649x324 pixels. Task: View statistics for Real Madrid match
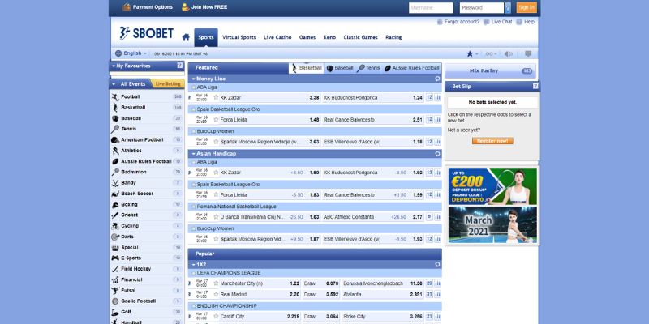point(437,294)
